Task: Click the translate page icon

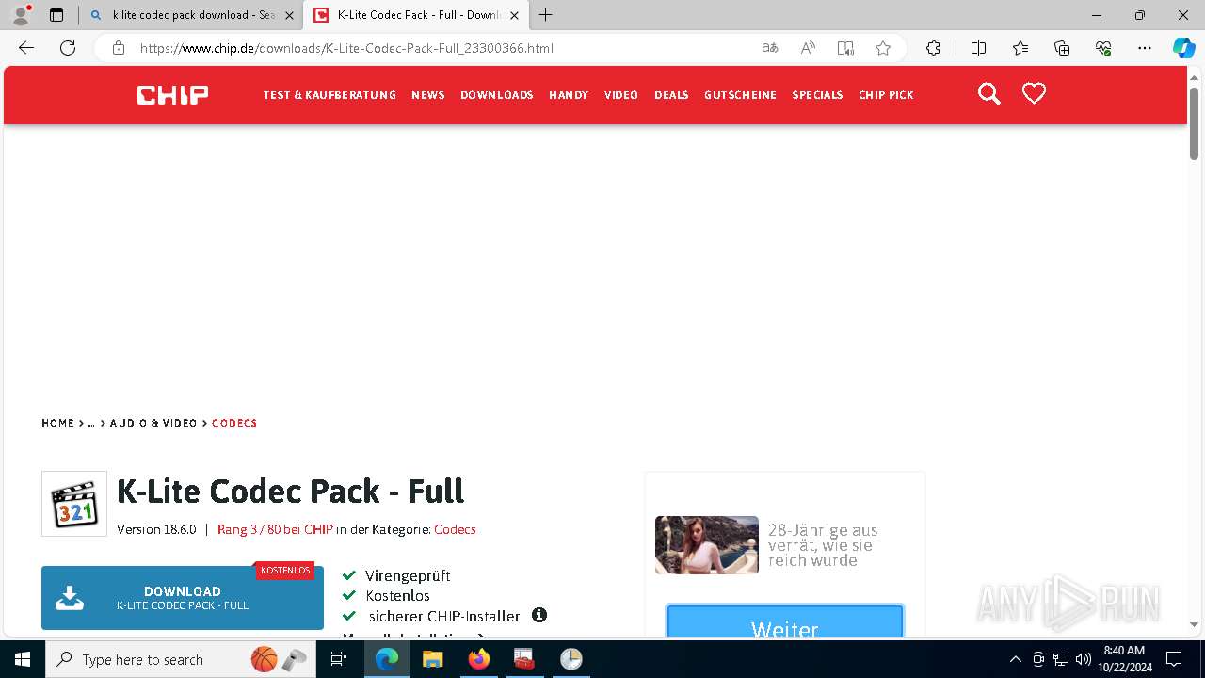Action: (x=770, y=48)
